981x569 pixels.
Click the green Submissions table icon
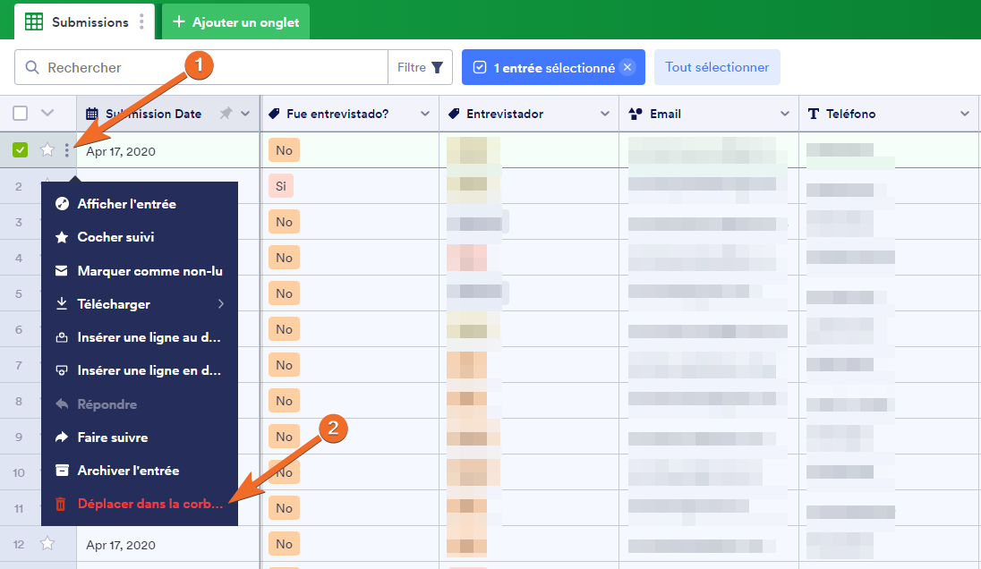(x=34, y=21)
